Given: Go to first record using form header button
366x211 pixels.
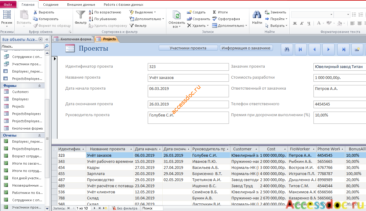Looking at the screenshot, I should point(301,49).
